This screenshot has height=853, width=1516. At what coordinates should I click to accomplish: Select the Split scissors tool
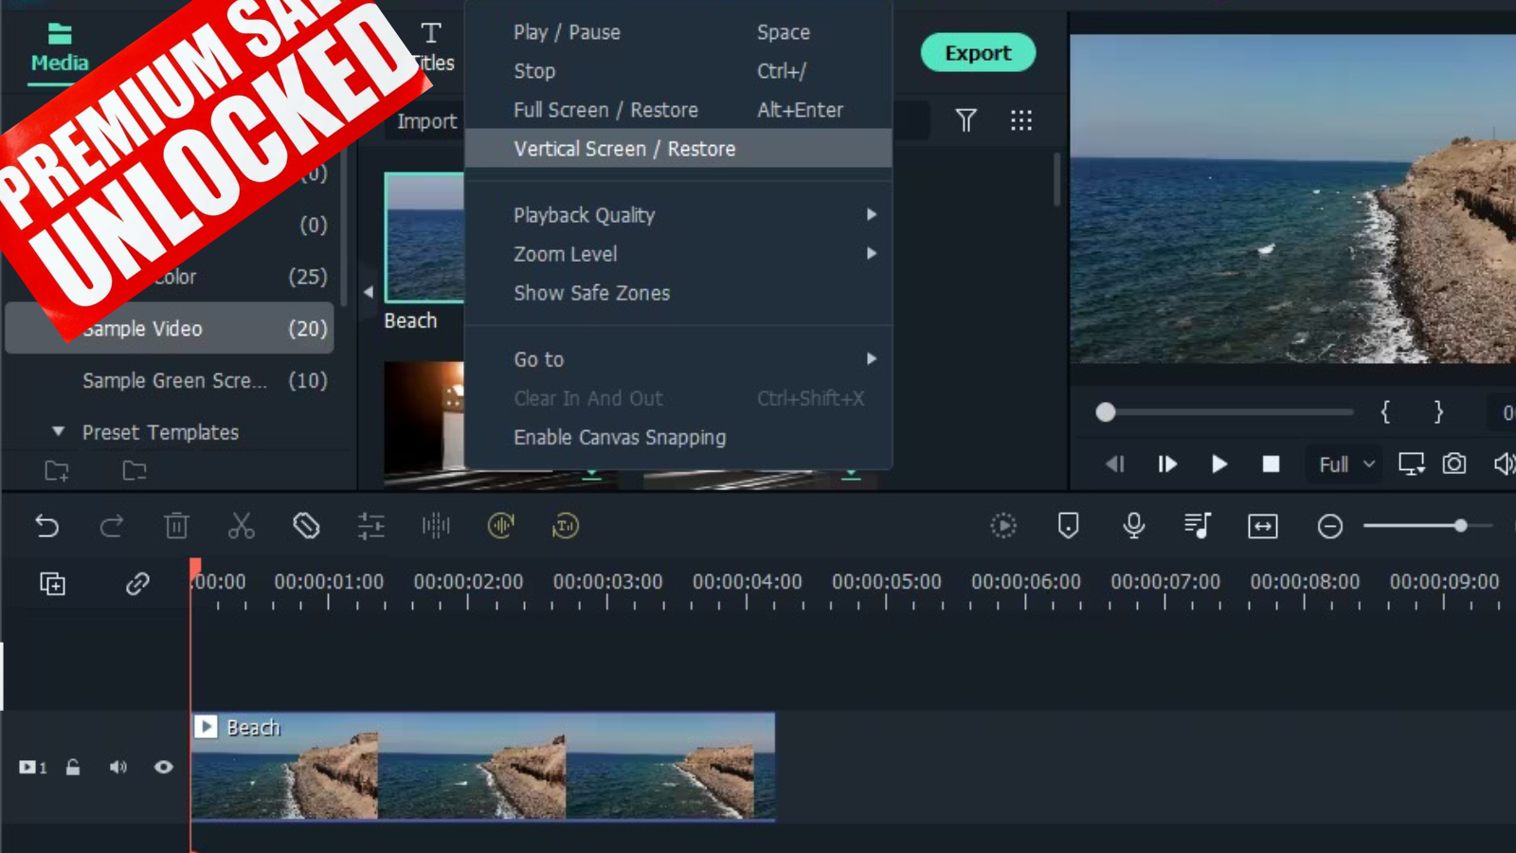[x=242, y=526]
